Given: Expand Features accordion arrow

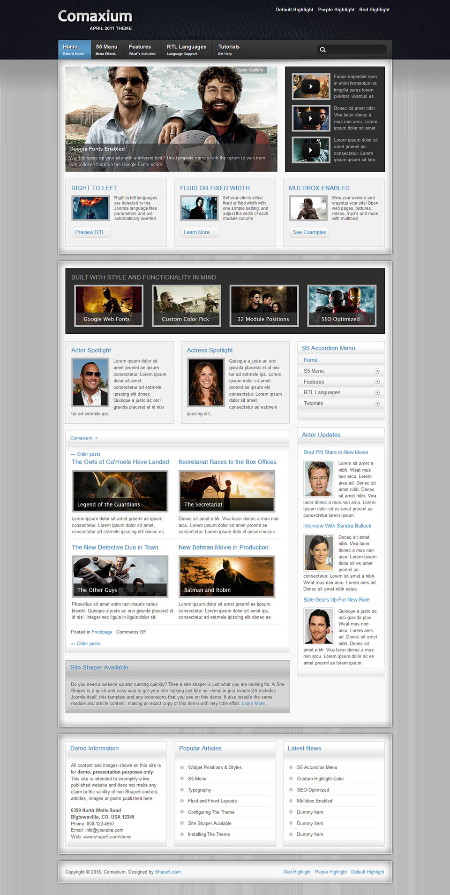Looking at the screenshot, I should pyautogui.click(x=377, y=382).
